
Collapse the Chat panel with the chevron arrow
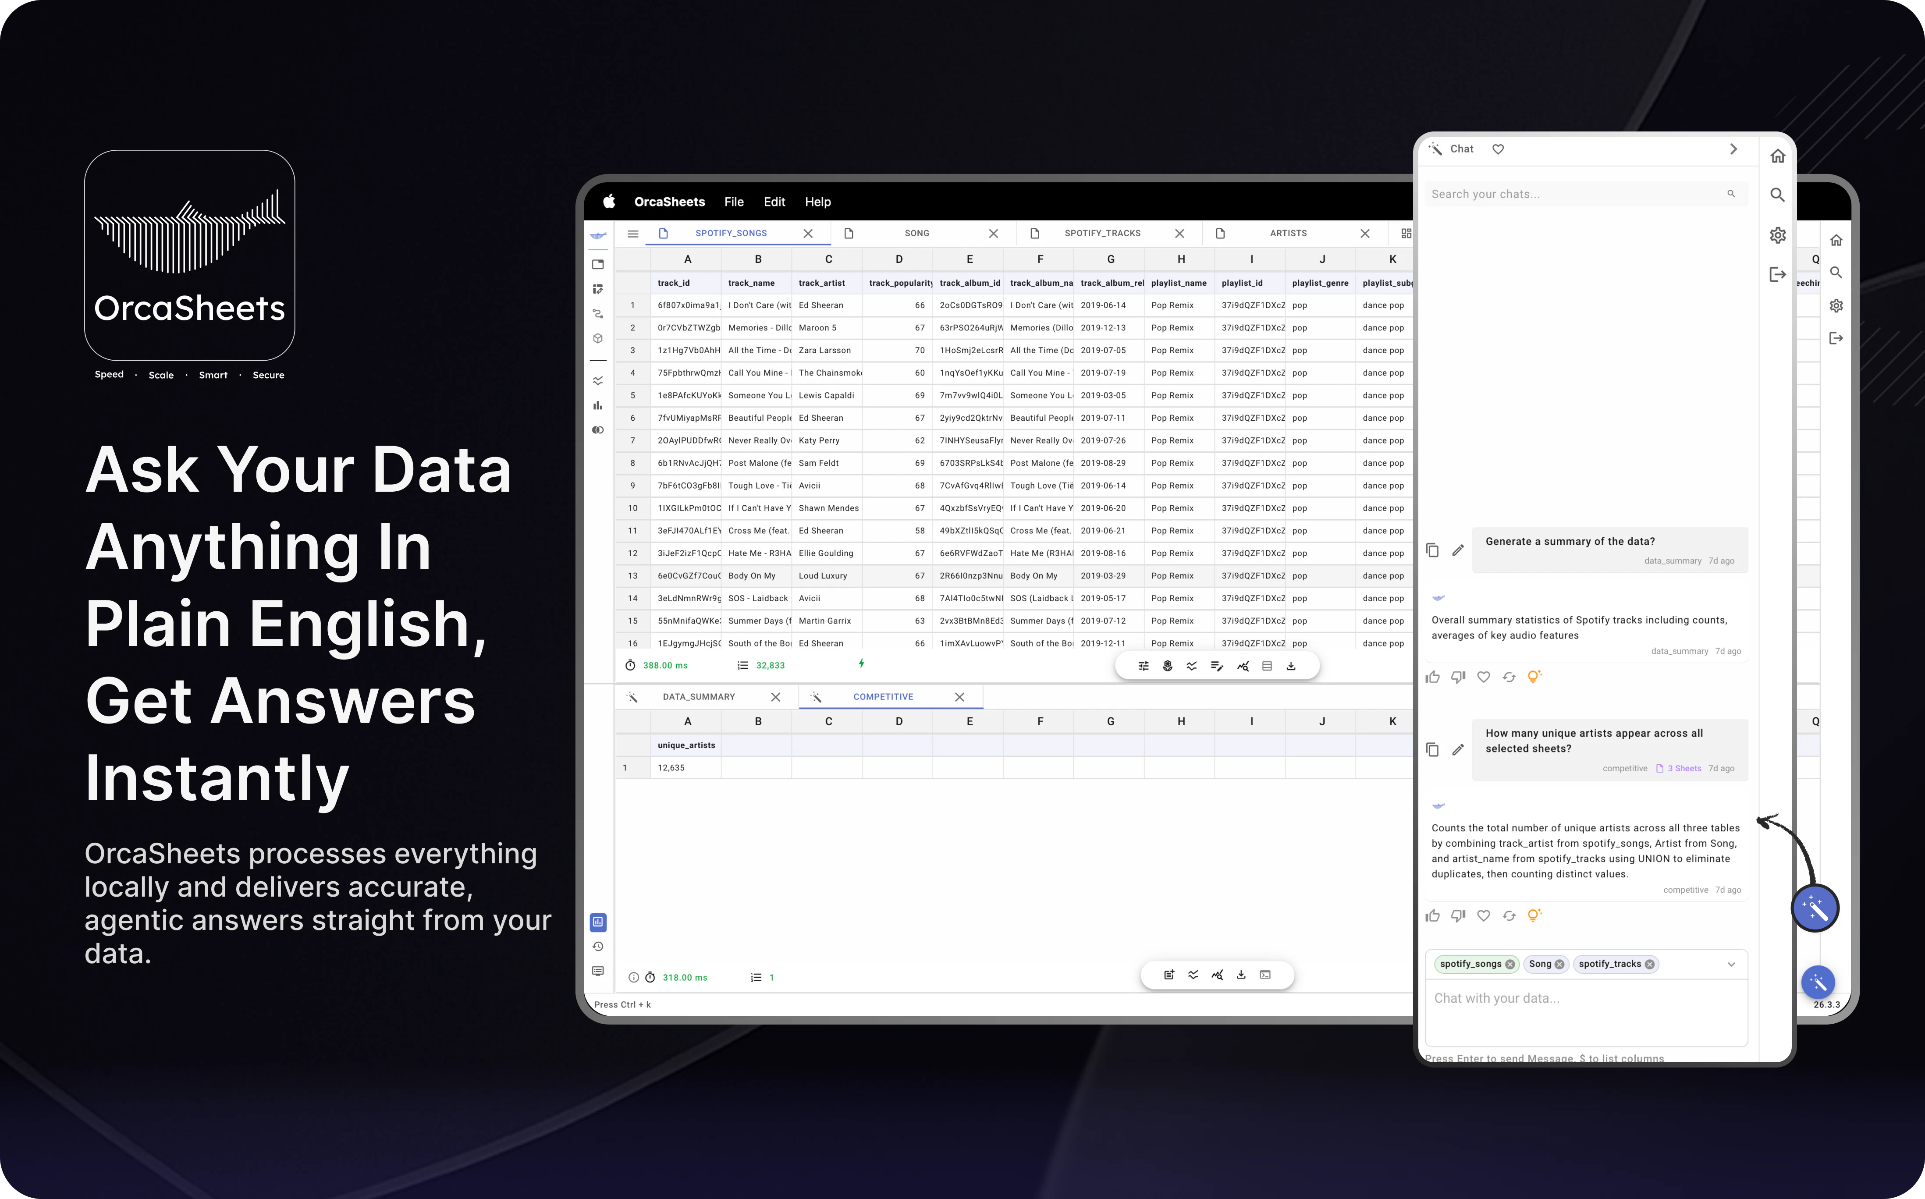click(x=1733, y=148)
